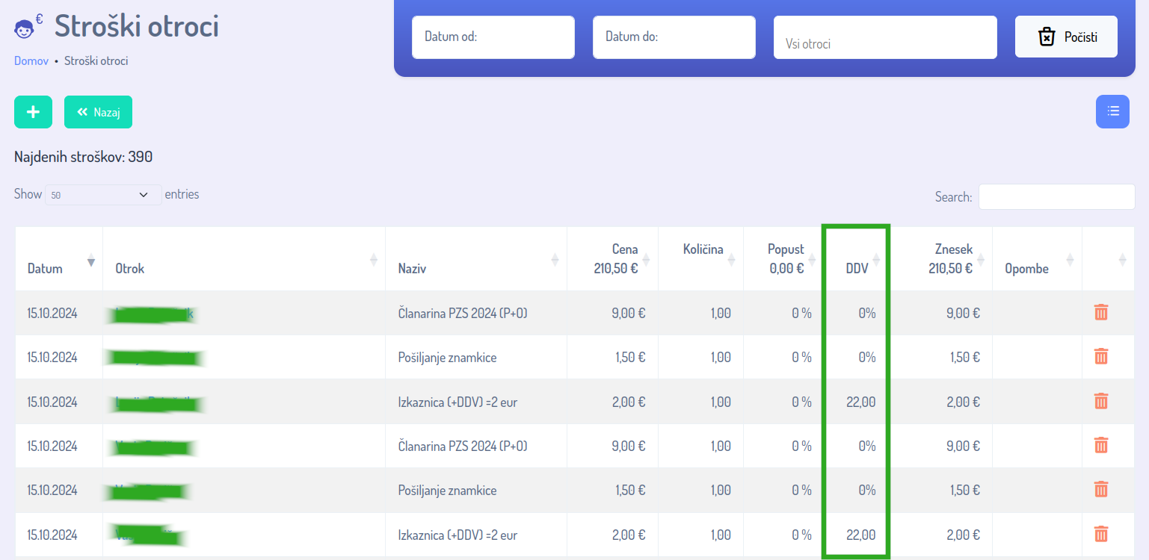The image size is (1149, 560).
Task: Click into the Search box
Action: (1056, 197)
